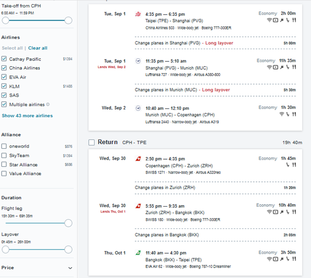This screenshot has width=311, height=278.
Task: Click Clear all airlines link
Action: [38, 48]
